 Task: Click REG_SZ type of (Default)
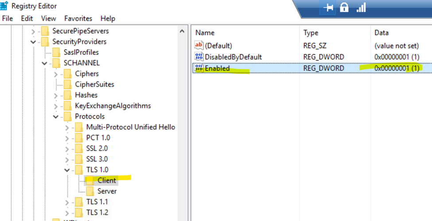click(315, 46)
